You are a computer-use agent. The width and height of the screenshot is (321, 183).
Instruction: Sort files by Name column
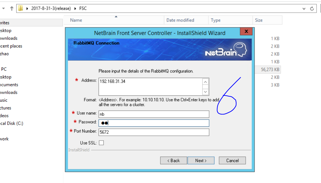(x=114, y=20)
